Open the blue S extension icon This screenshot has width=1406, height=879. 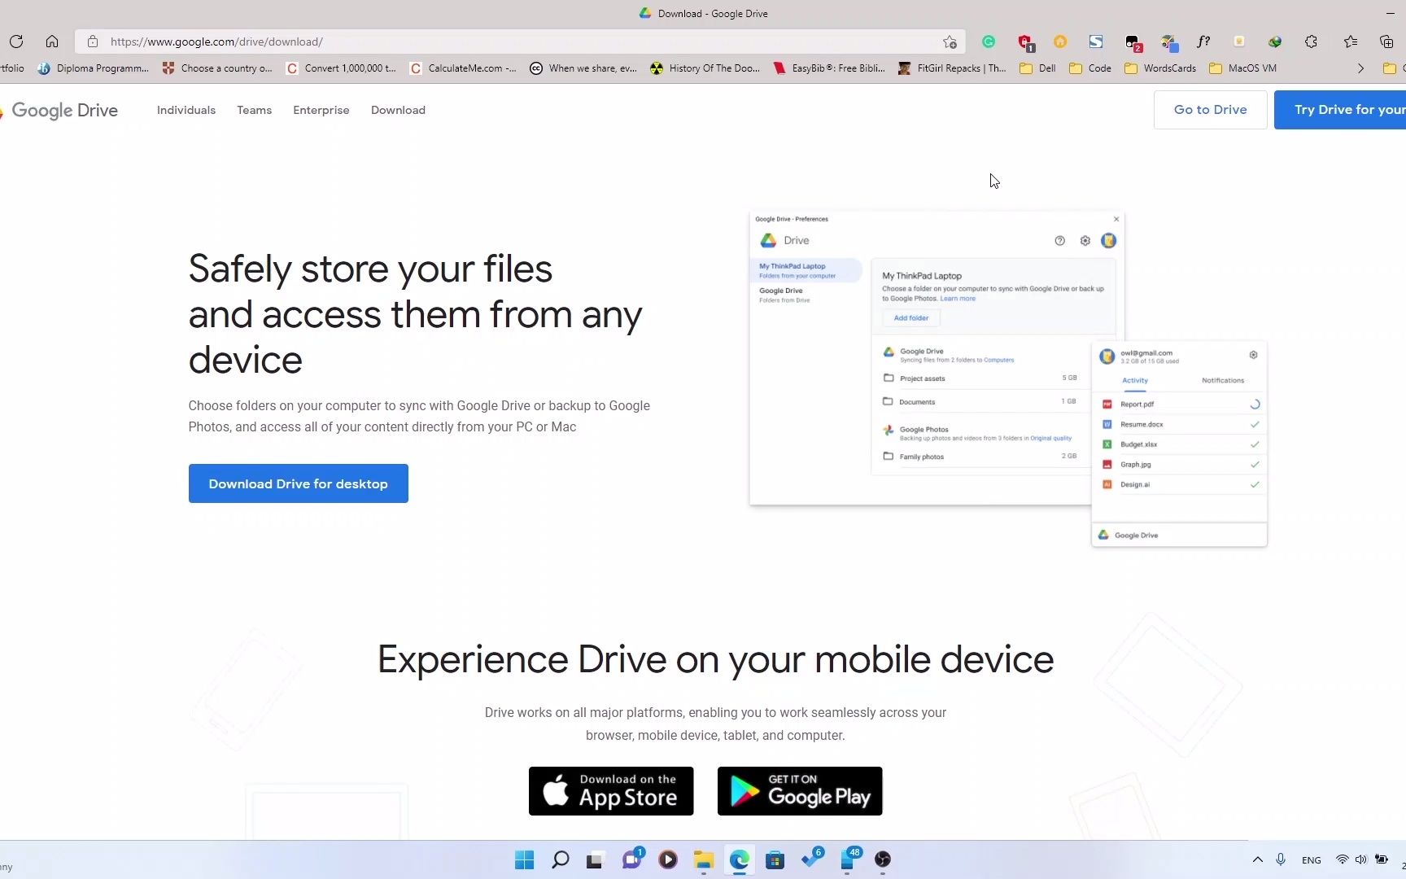click(x=1096, y=42)
